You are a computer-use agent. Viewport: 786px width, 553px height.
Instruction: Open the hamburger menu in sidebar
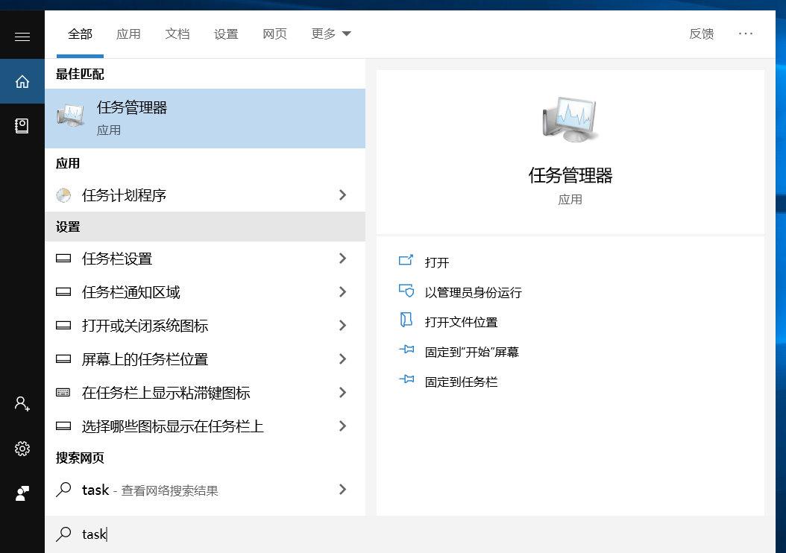click(x=22, y=35)
